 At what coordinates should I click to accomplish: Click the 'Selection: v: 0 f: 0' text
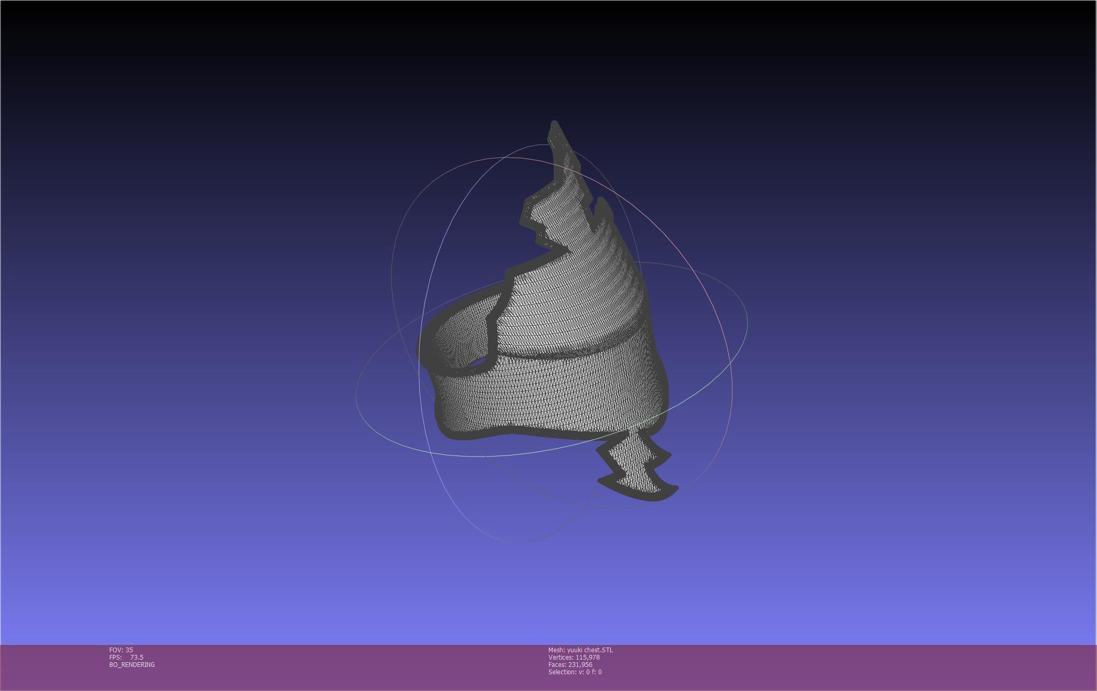coord(575,672)
